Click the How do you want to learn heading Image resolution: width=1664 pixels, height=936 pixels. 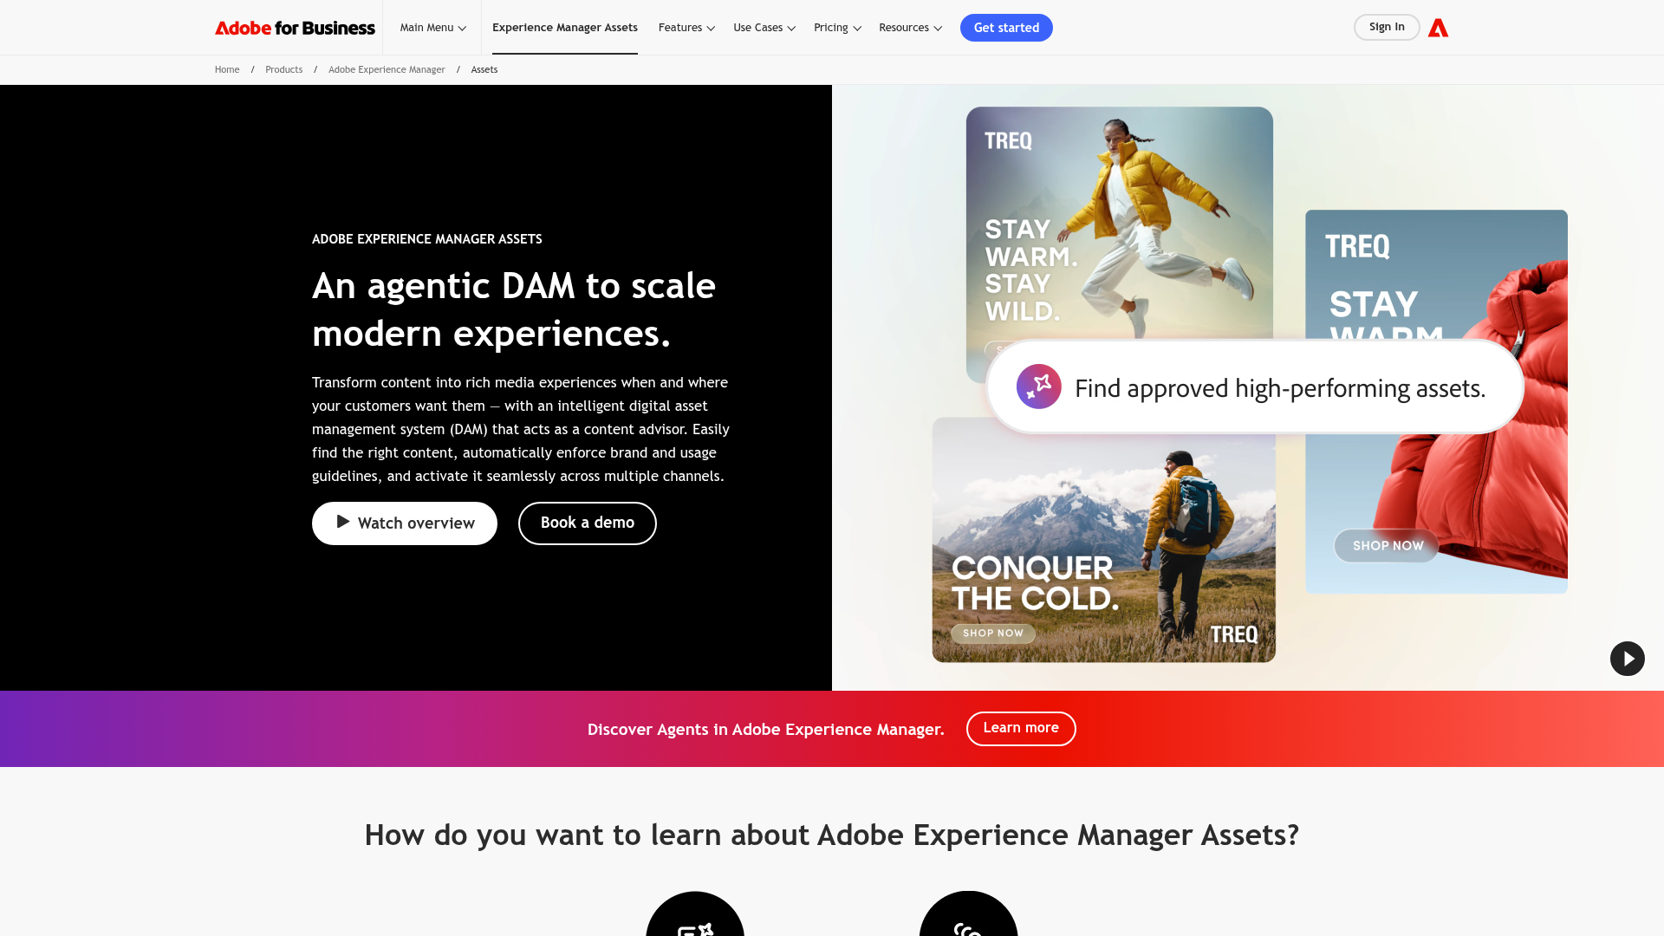point(832,835)
